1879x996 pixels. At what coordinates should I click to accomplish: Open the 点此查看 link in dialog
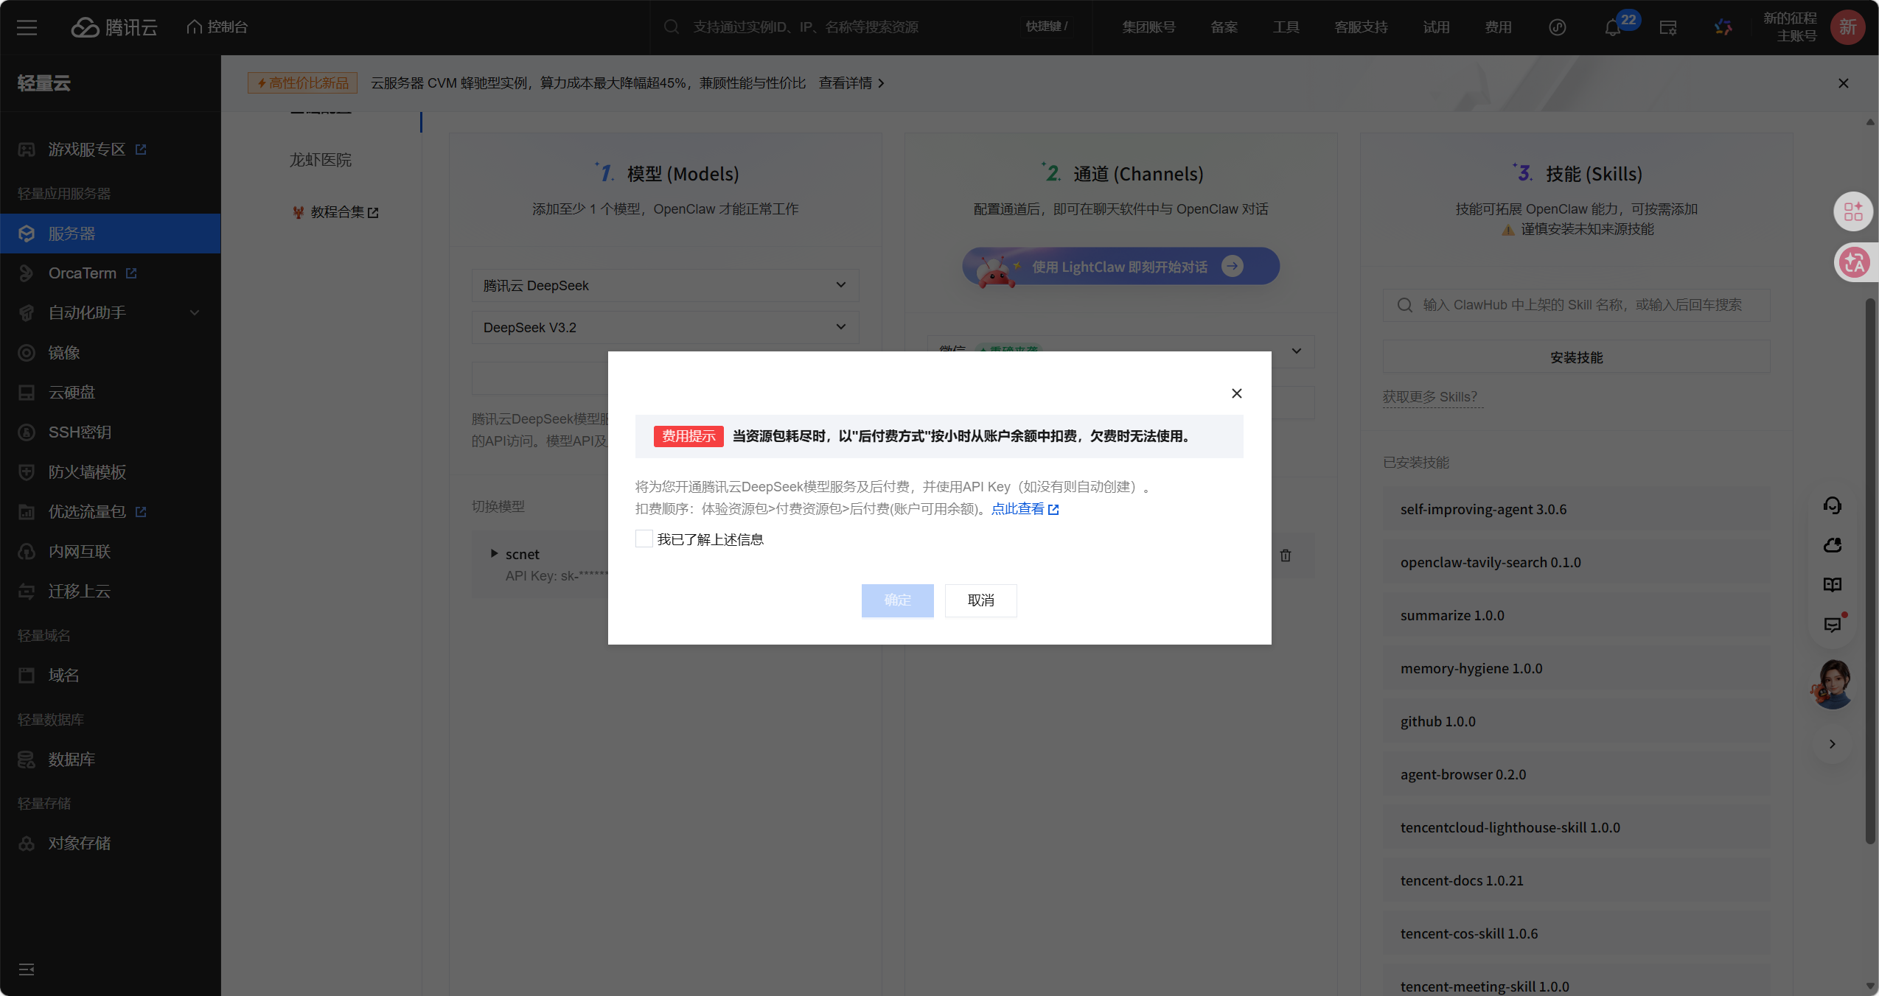pyautogui.click(x=1025, y=509)
